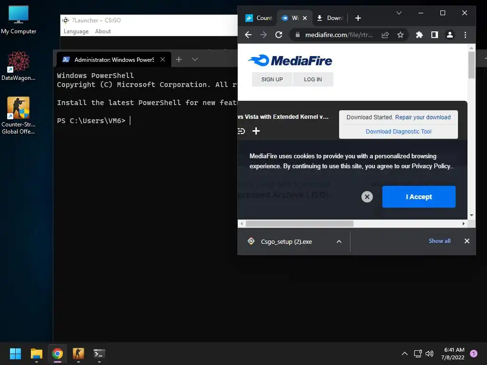Click LOG IN on MediaFire
487x365 pixels.
click(313, 79)
